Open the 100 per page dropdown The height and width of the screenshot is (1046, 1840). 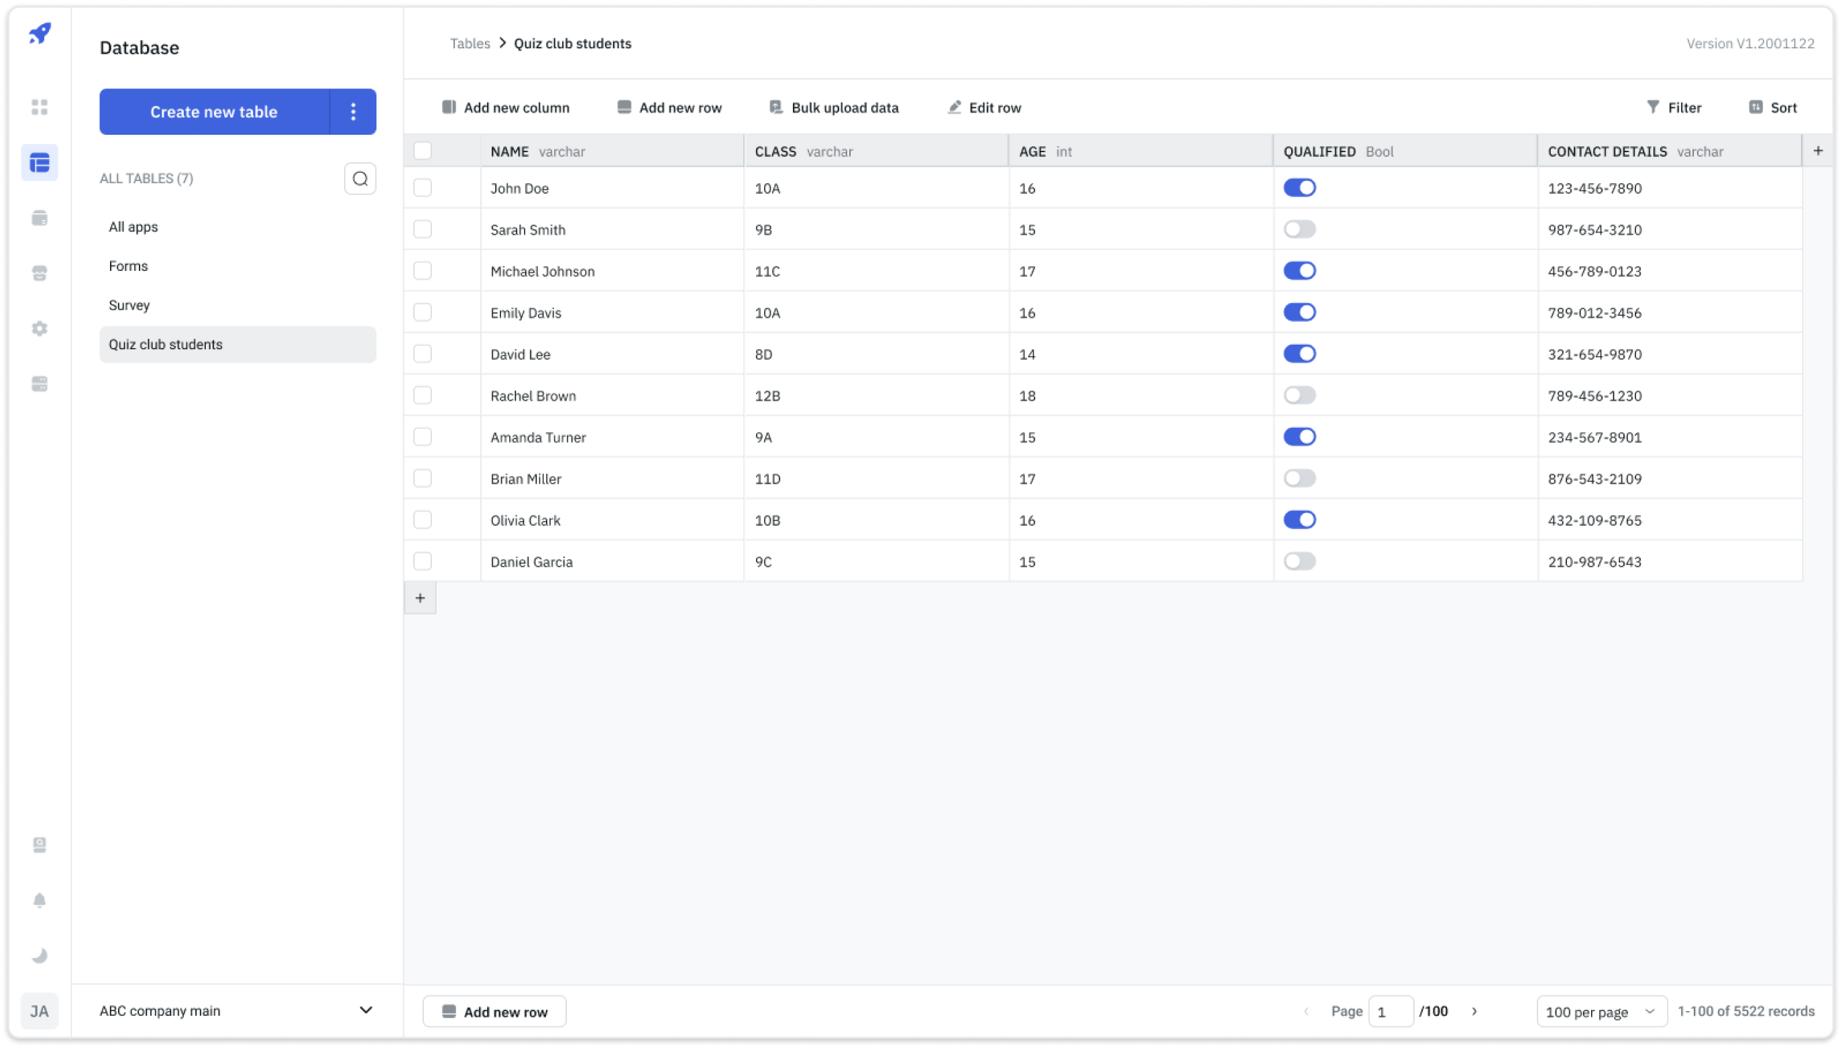point(1601,1012)
